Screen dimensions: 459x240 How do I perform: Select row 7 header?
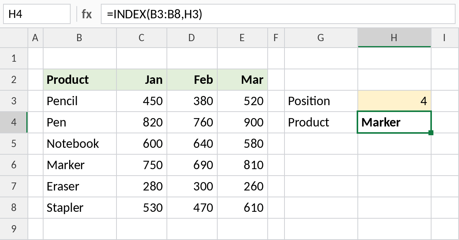point(14,186)
